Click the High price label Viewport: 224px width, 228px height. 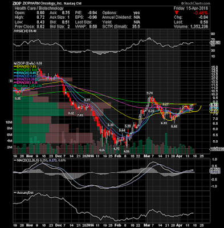click(19, 18)
